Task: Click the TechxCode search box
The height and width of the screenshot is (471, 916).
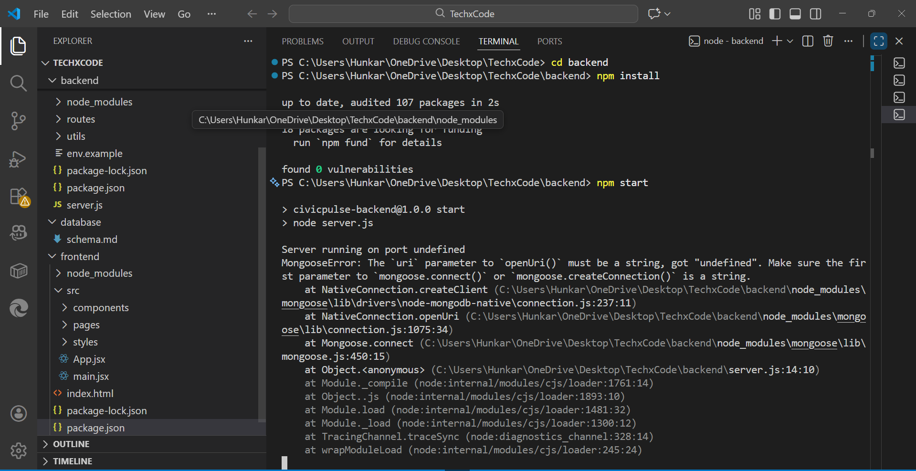Action: 463,14
